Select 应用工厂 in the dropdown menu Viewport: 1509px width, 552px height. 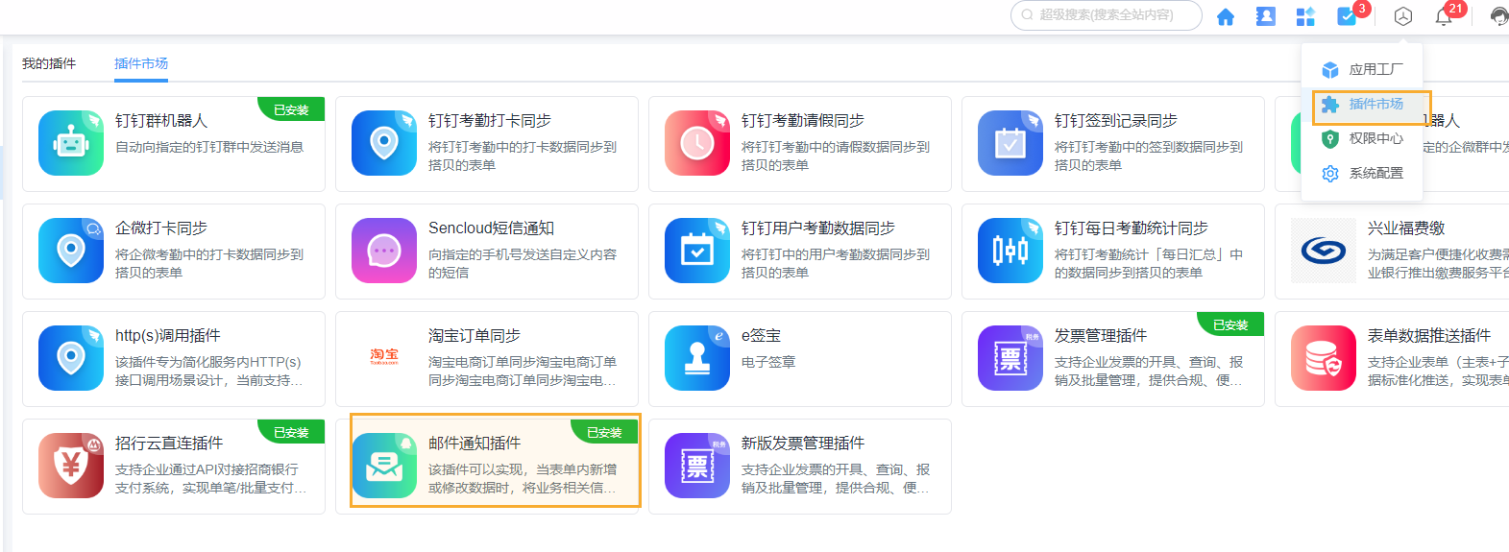(1375, 69)
